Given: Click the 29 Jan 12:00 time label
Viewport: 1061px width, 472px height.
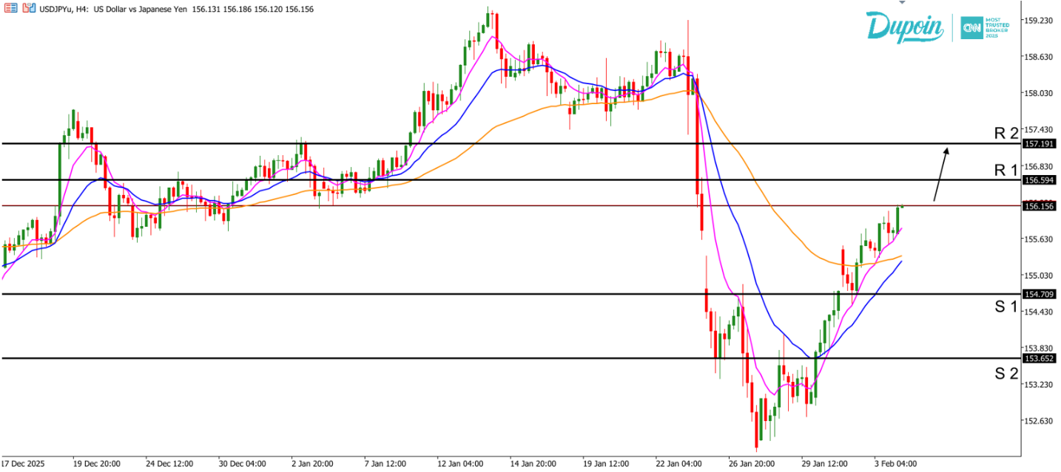Looking at the screenshot, I should pyautogui.click(x=824, y=464).
